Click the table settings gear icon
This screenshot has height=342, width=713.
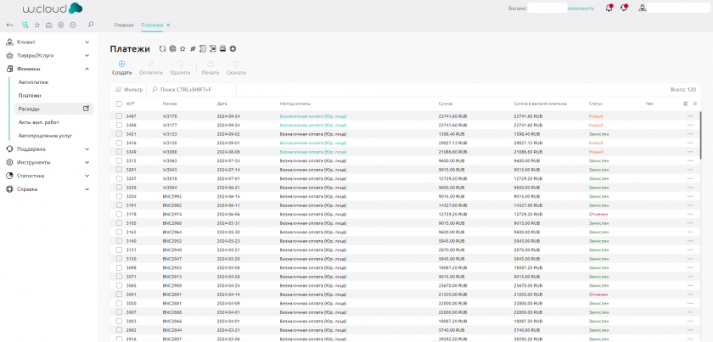coord(695,104)
